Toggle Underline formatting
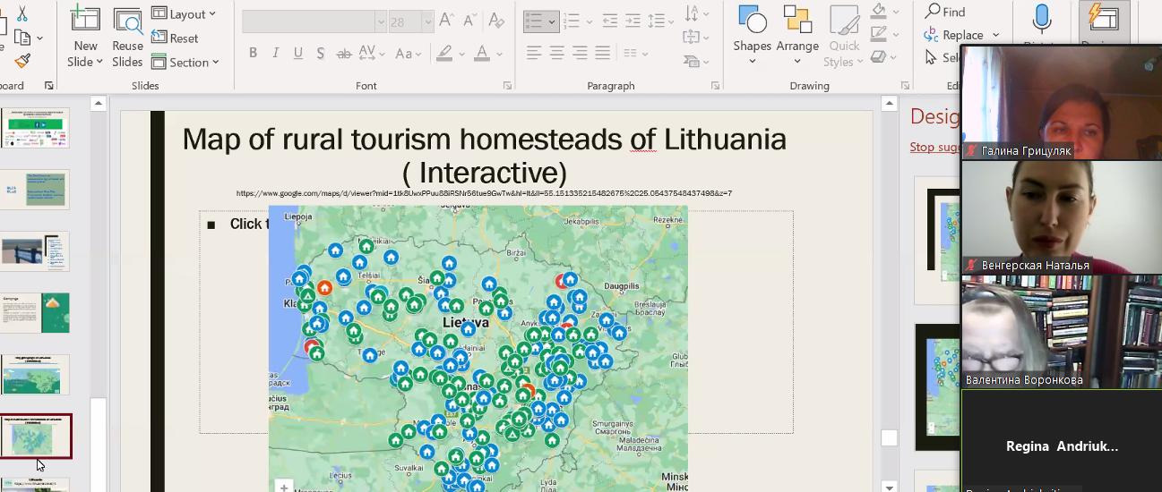Screen dimensions: 1162x492 click(297, 53)
